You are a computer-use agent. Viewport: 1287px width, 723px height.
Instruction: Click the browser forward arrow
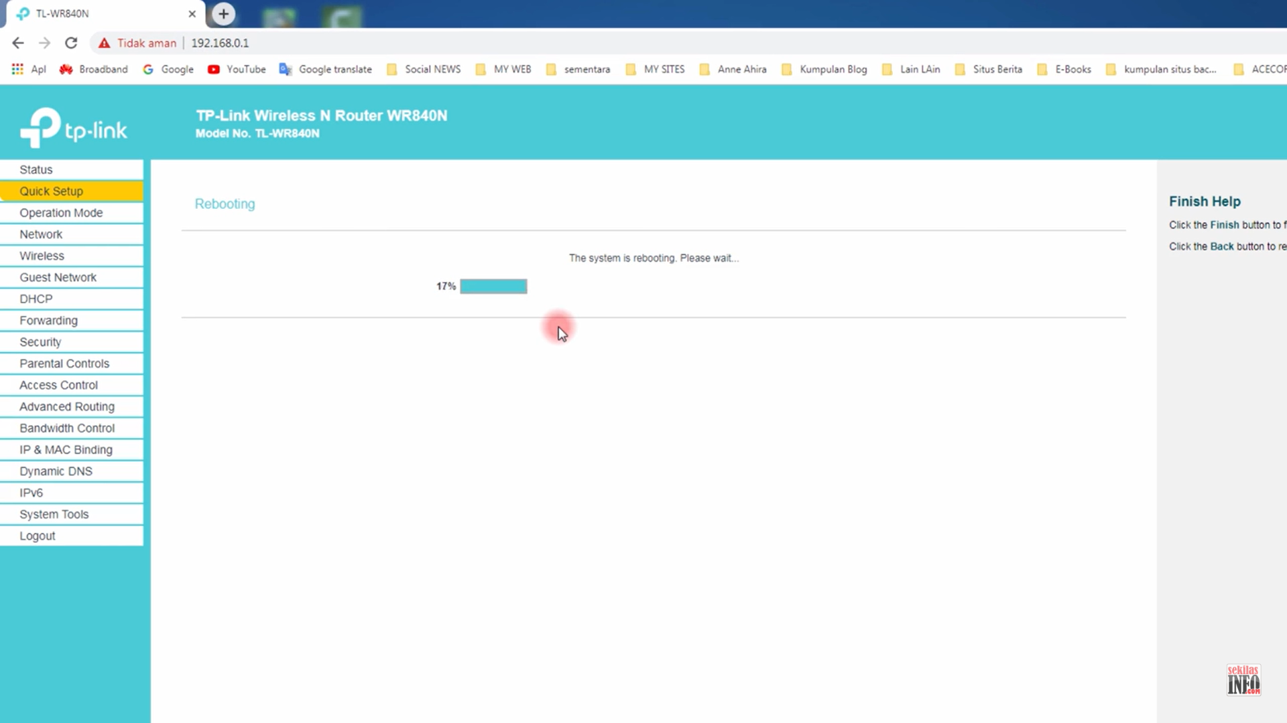point(44,43)
